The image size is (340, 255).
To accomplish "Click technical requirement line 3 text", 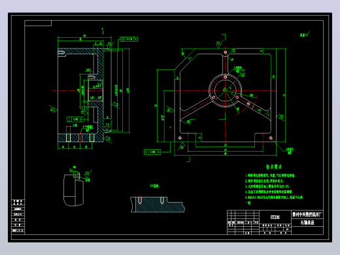I will point(267,186).
